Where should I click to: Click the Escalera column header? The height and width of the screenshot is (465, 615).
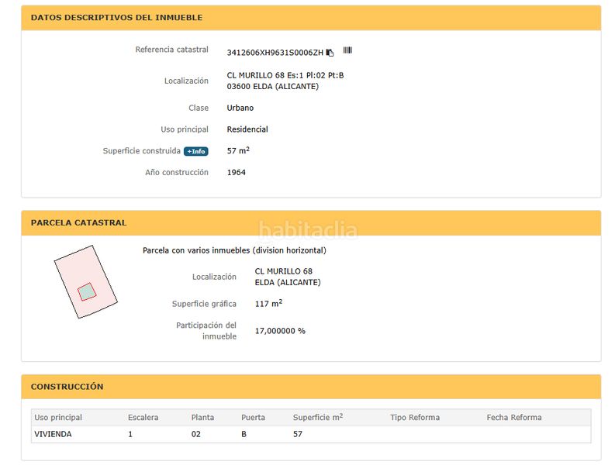143,418
